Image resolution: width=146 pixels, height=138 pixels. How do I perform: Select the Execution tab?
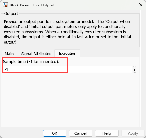[68, 54]
